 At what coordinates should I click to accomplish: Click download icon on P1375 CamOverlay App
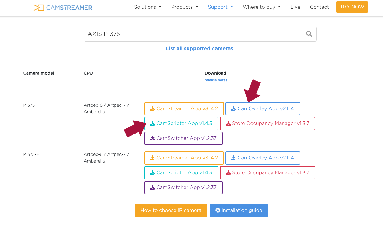234,109
